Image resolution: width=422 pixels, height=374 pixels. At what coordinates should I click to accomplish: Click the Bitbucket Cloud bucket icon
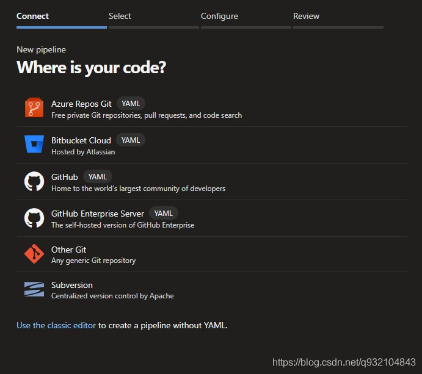click(x=34, y=144)
